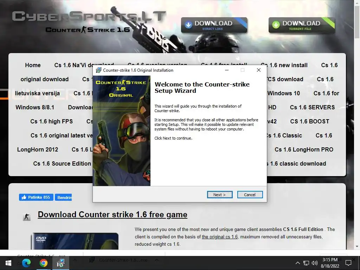Open Cs 1.6 new install page
The width and height of the screenshot is (360, 270).
284,65
